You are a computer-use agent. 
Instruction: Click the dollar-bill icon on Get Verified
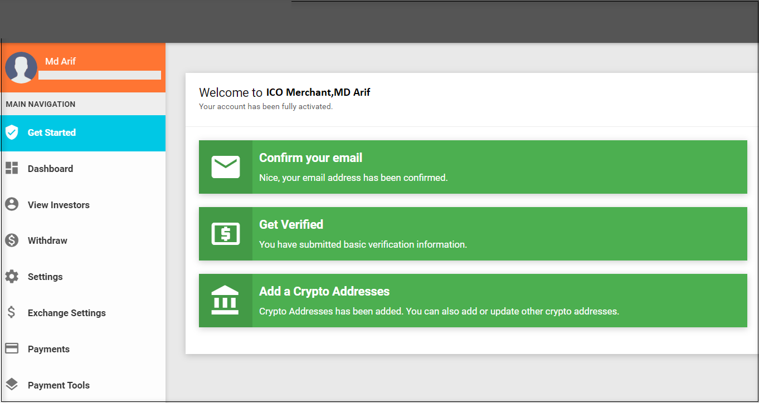pos(225,233)
